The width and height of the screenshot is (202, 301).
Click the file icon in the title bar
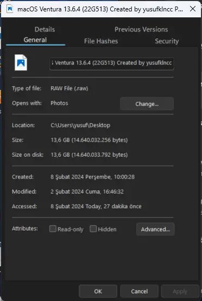[10, 9]
